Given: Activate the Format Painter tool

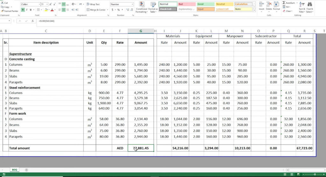Looking at the screenshot, I should click(x=10, y=11).
